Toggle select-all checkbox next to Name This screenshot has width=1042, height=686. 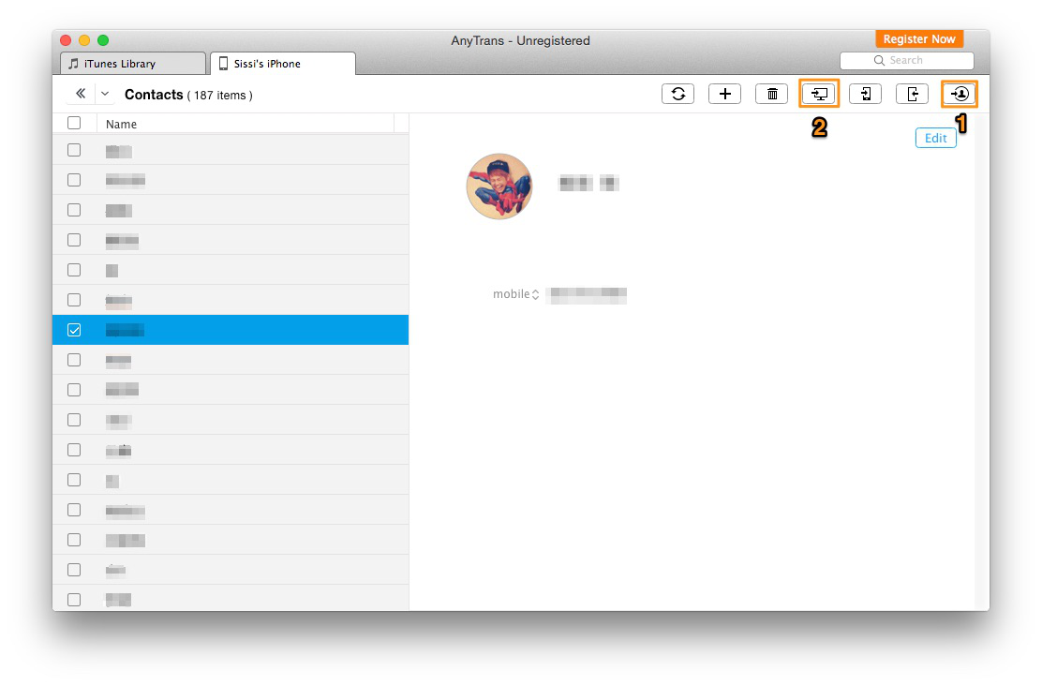(x=74, y=123)
